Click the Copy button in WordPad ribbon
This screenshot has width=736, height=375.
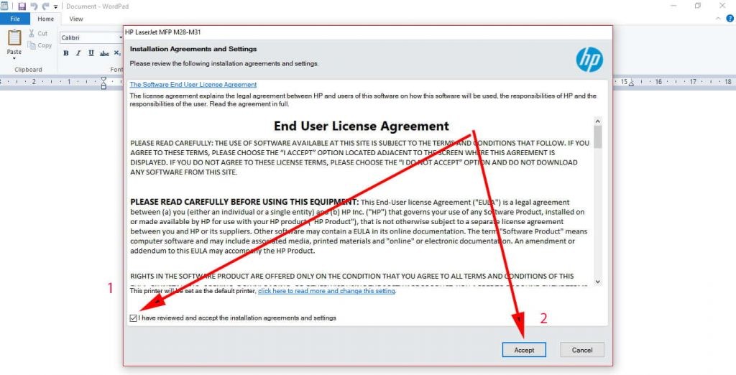click(40, 45)
